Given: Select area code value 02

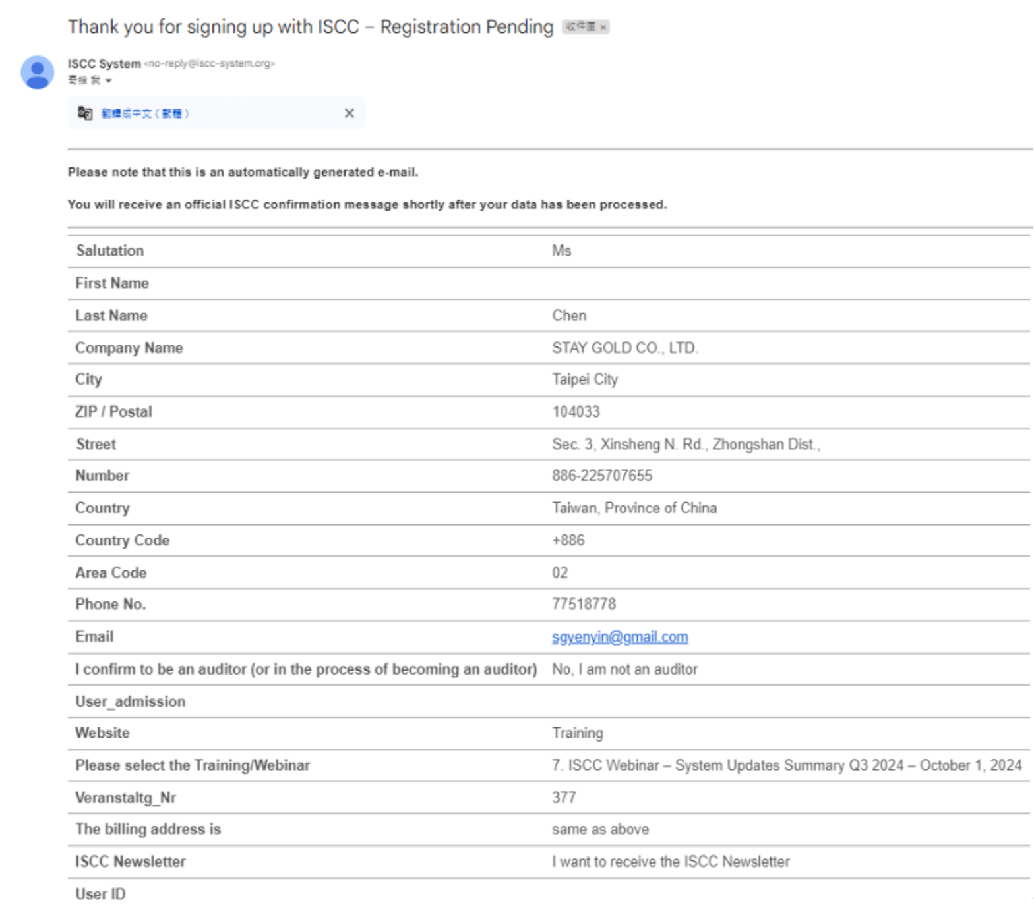Looking at the screenshot, I should coord(560,572).
